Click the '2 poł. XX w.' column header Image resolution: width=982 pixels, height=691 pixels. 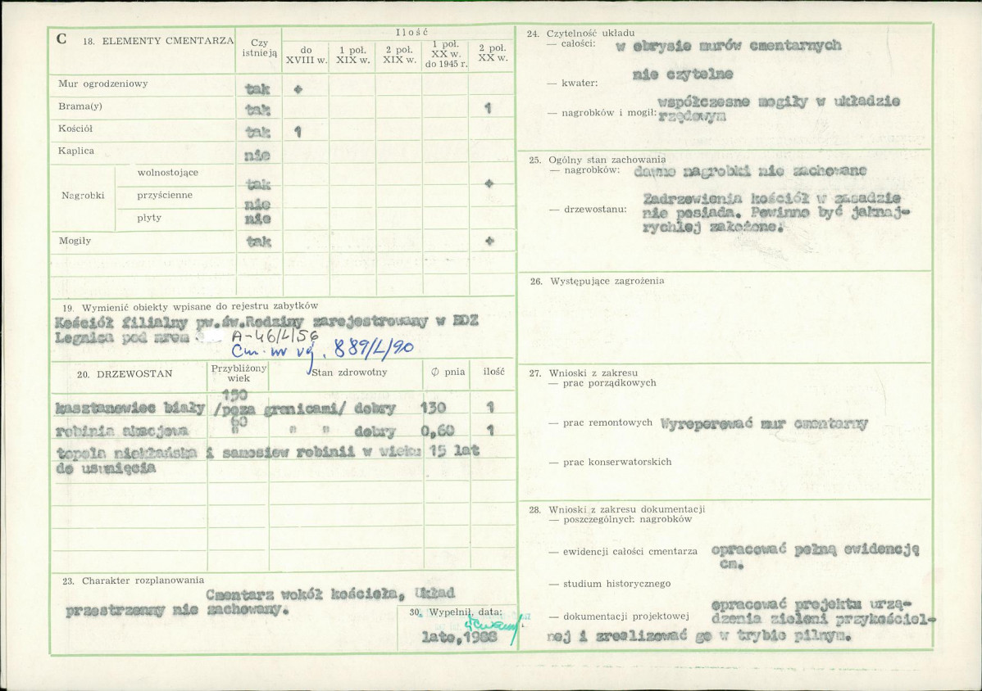(x=493, y=53)
